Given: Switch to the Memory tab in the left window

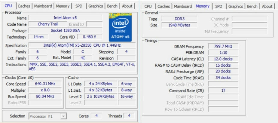Looking at the screenshot, I should click(x=63, y=6).
